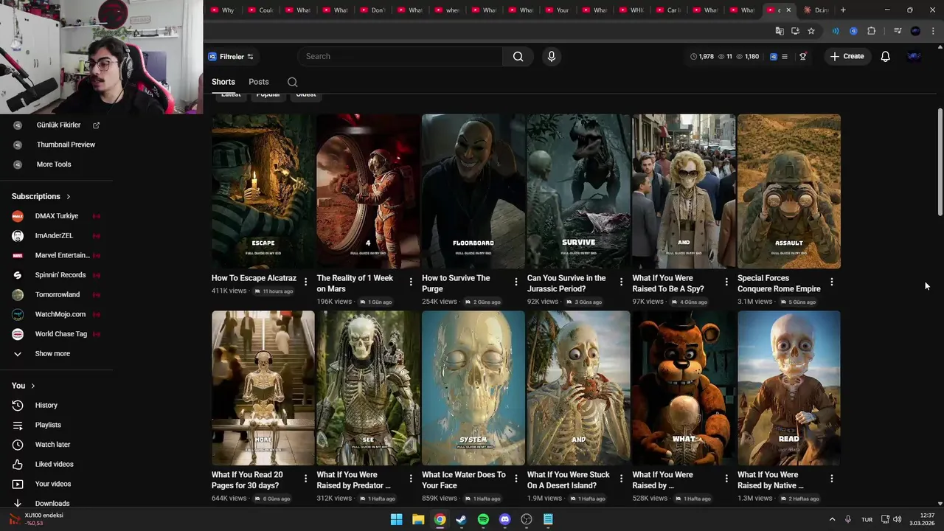Click the blue sound-wave extension icon
The height and width of the screenshot is (531, 944).
pyautogui.click(x=836, y=31)
